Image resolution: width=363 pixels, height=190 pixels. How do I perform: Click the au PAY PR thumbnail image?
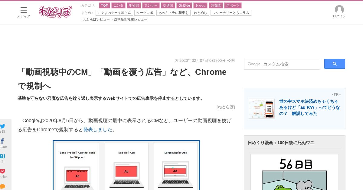click(262, 108)
